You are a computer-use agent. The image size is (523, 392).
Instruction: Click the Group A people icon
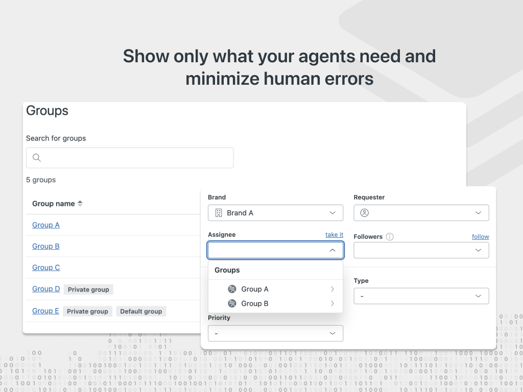click(x=232, y=289)
